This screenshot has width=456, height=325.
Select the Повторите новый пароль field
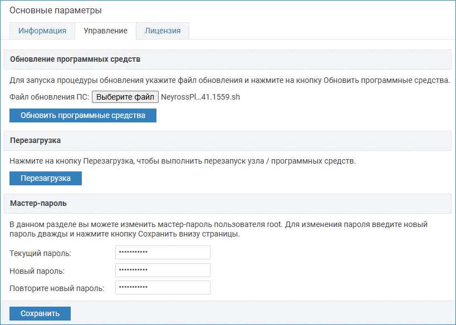pos(163,288)
